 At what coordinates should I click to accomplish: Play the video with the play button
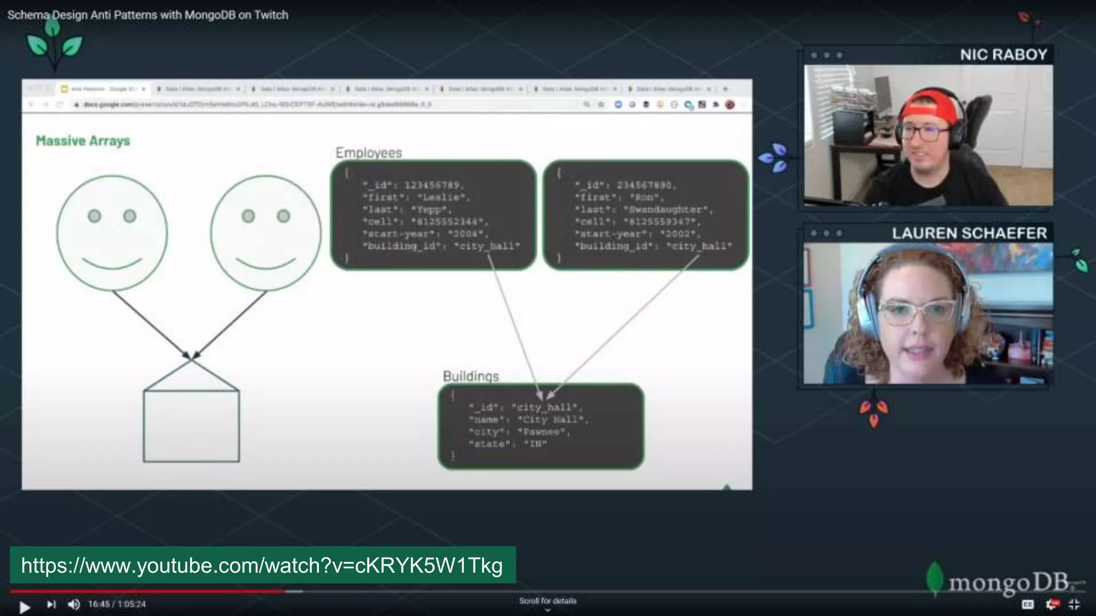pyautogui.click(x=24, y=606)
